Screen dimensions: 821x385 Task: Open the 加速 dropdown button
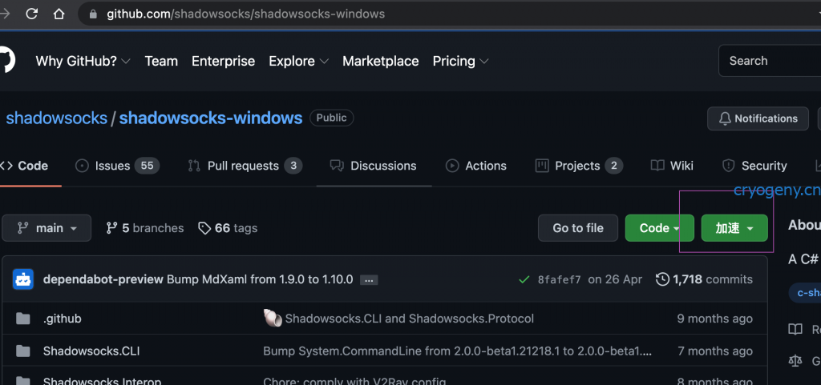pos(734,228)
